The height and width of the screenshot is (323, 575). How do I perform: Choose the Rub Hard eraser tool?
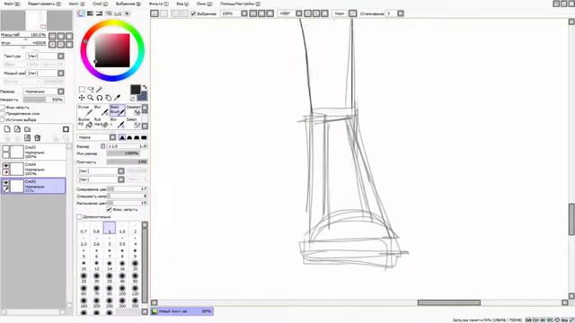(x=102, y=123)
